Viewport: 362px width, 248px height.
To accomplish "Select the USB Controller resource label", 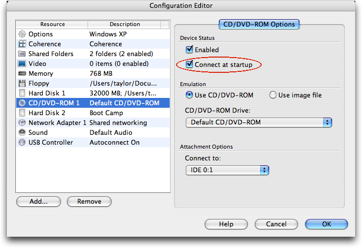I will coord(51,142).
